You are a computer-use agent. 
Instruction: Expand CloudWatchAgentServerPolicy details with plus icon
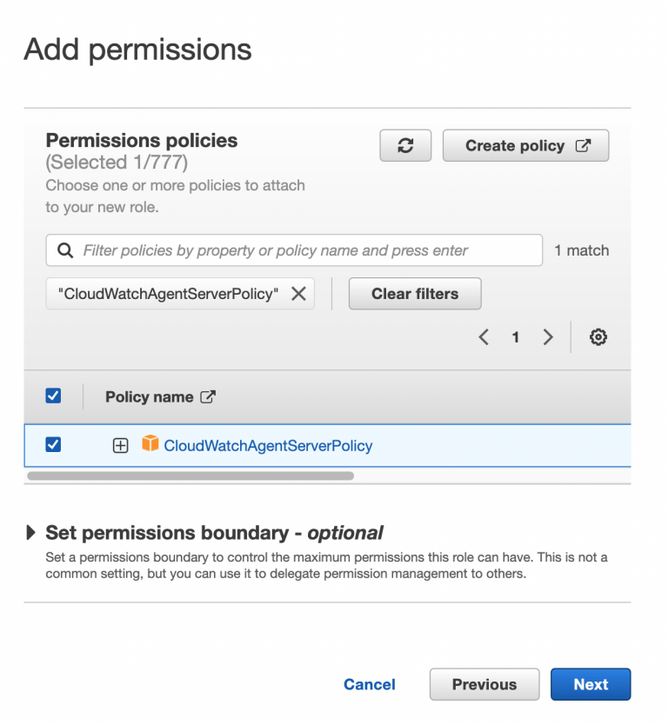pyautogui.click(x=121, y=445)
